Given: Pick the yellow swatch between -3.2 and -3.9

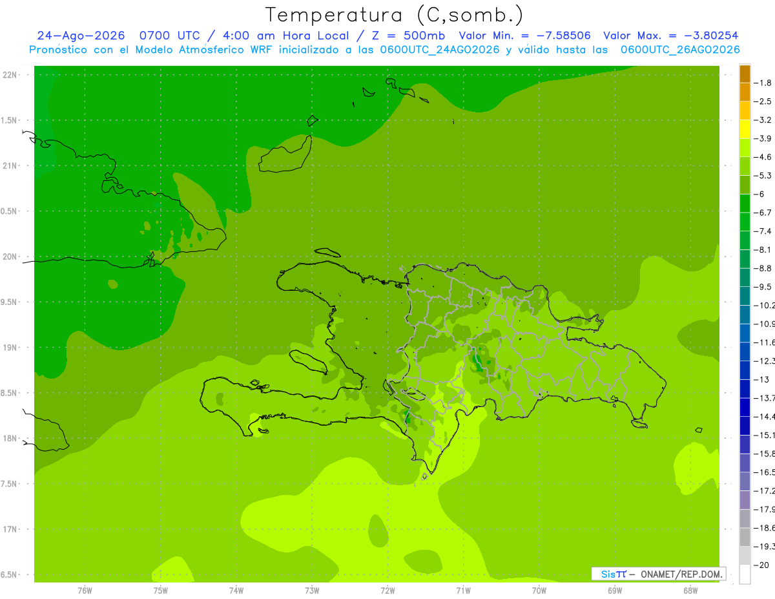Looking at the screenshot, I should [745, 129].
